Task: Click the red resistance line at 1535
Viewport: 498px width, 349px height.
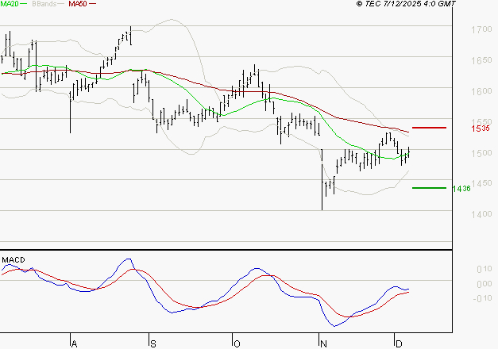Action: pyautogui.click(x=429, y=128)
